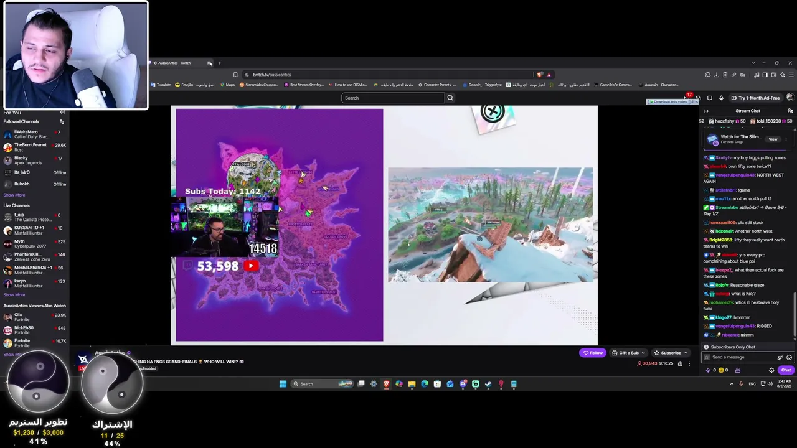
Task: Focus the Twitch Search input field
Action: 393,98
